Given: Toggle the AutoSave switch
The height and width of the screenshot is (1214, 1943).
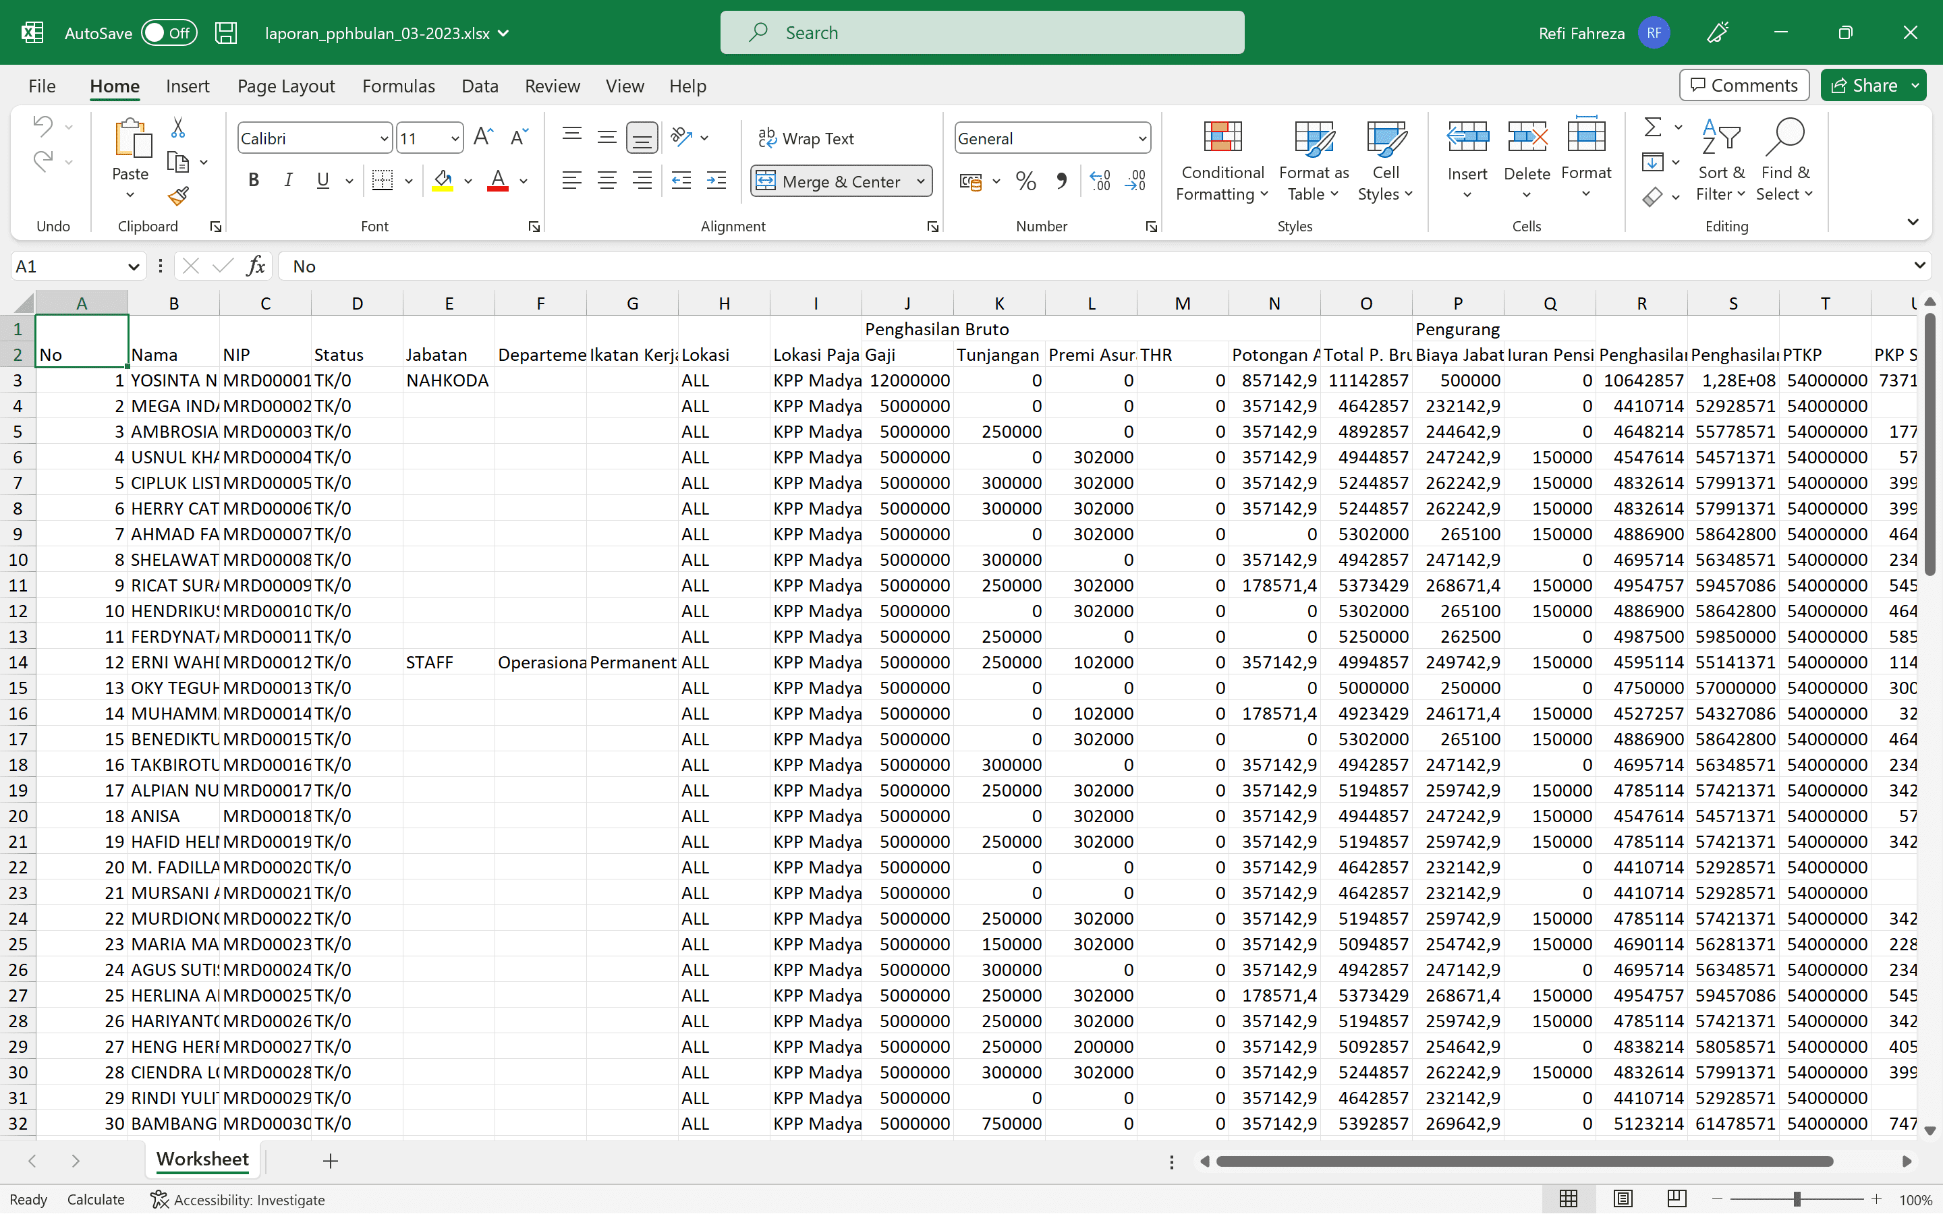Looking at the screenshot, I should (169, 33).
